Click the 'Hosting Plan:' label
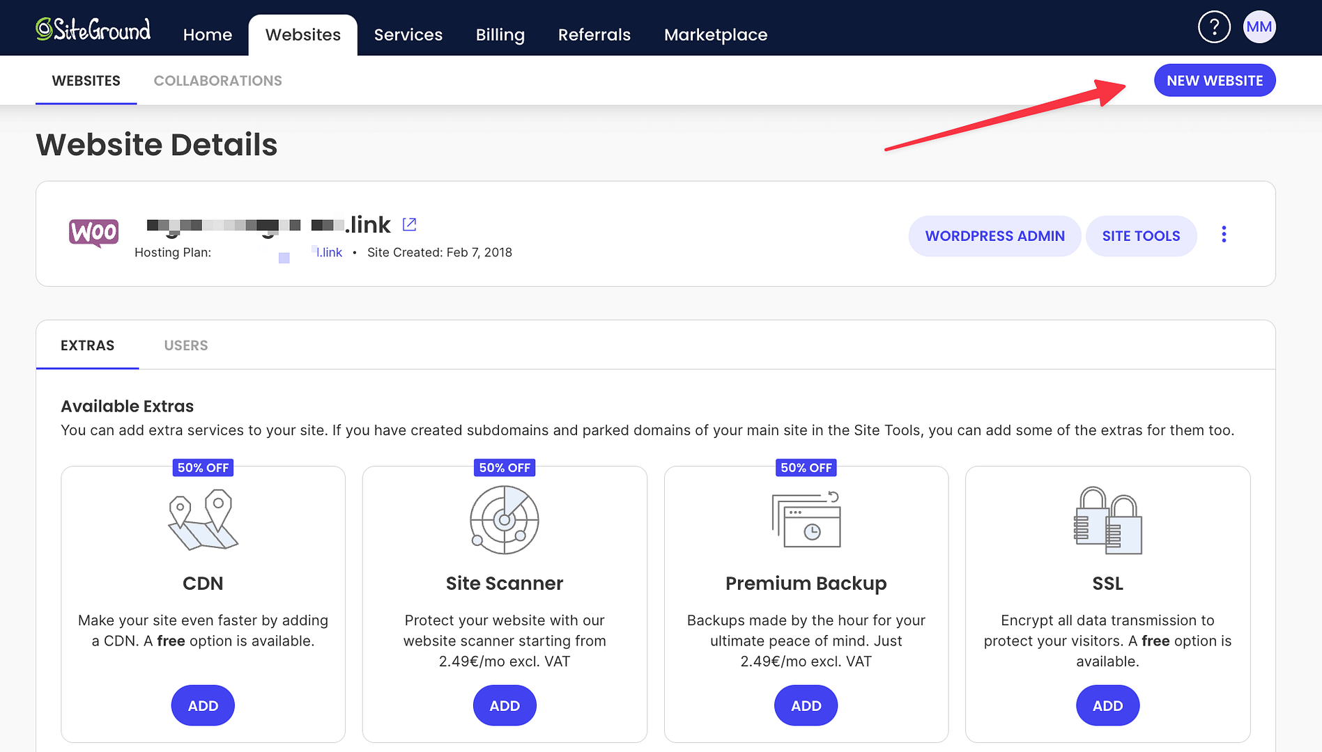 pos(173,252)
